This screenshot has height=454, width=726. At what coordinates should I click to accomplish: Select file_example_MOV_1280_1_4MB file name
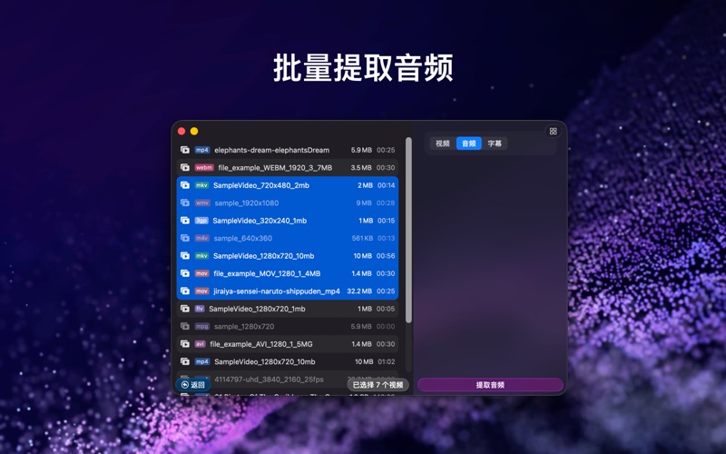coord(267,273)
